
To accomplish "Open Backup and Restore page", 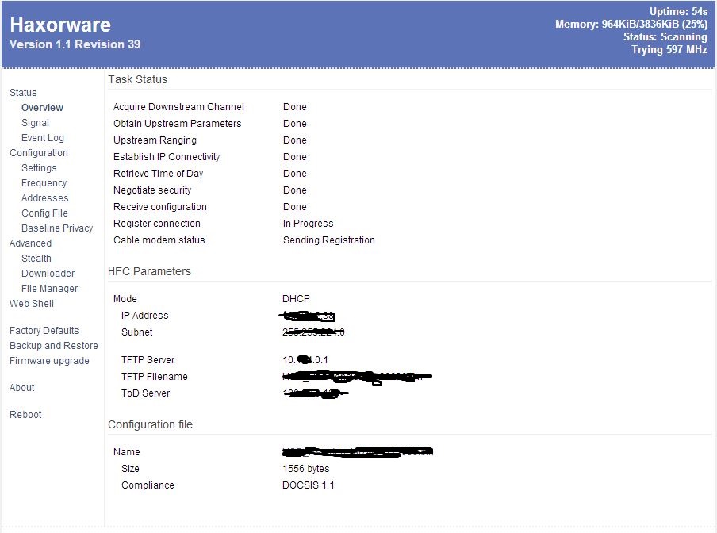I will click(x=53, y=346).
